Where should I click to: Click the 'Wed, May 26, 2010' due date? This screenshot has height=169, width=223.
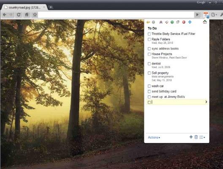click(162, 43)
